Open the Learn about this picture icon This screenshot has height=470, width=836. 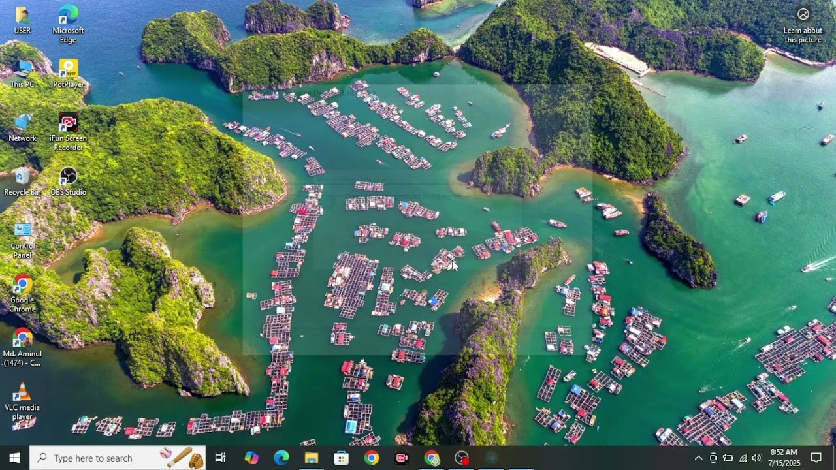click(803, 25)
